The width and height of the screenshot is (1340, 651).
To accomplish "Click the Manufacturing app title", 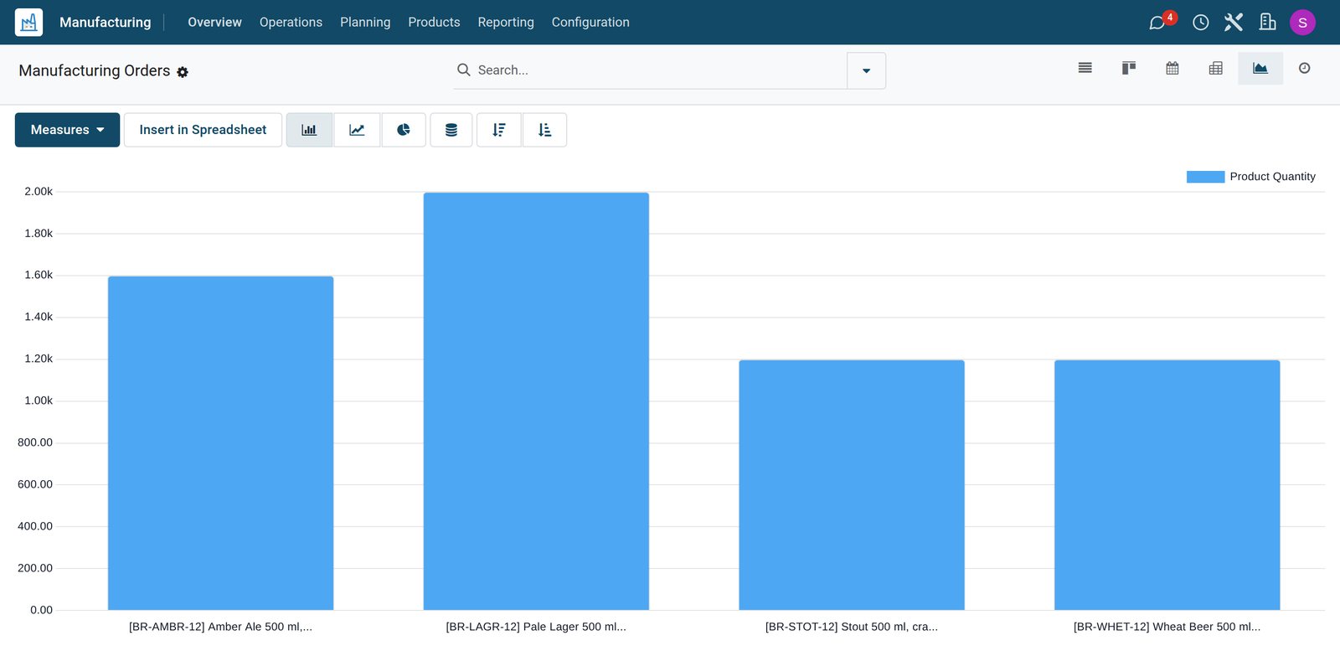I will (x=106, y=23).
